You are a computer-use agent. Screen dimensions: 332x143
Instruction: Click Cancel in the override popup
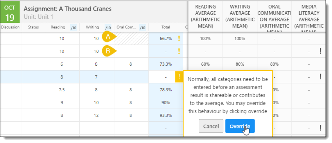[211, 126]
